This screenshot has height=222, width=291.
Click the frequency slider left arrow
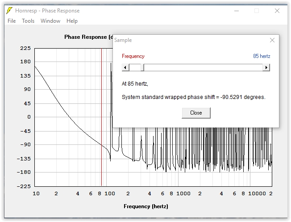[x=125, y=67]
